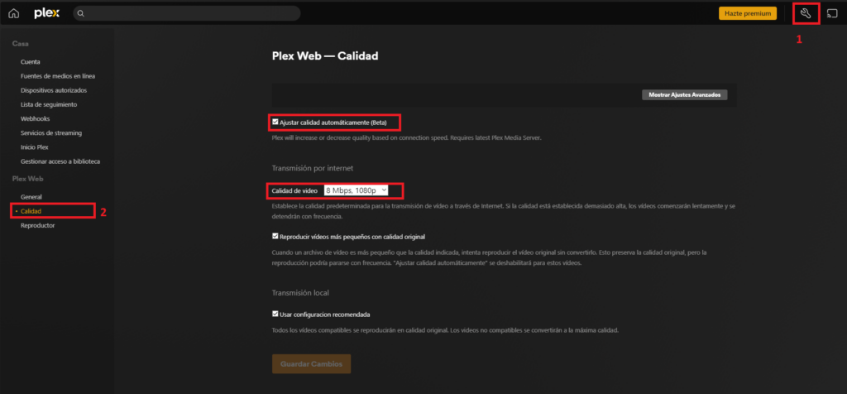
Task: Select Calidad under Plex Web
Action: click(x=31, y=211)
